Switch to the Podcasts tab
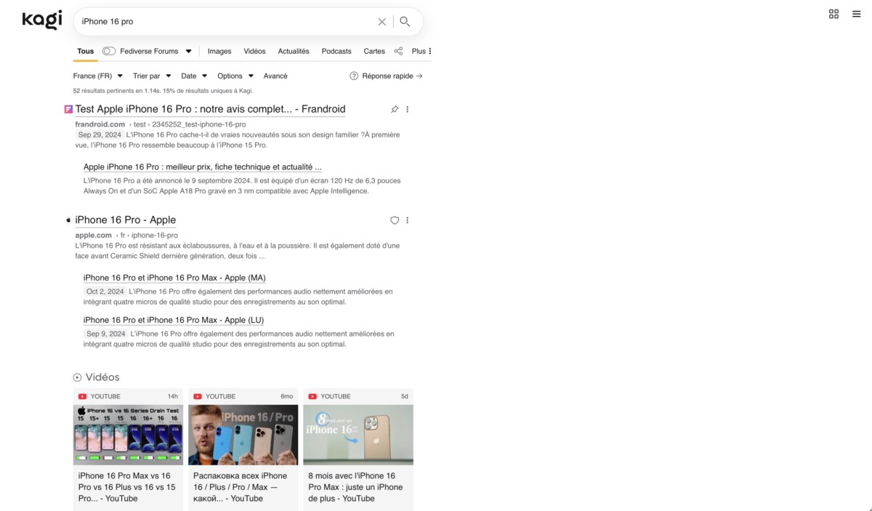Screen dimensions: 872x511 [336, 51]
